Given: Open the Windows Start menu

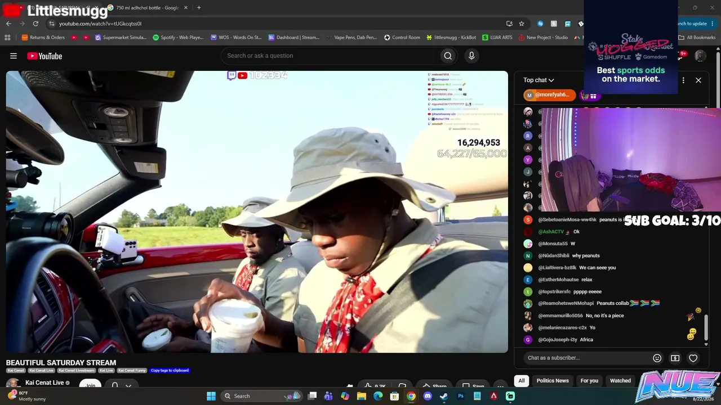Looking at the screenshot, I should point(211,396).
